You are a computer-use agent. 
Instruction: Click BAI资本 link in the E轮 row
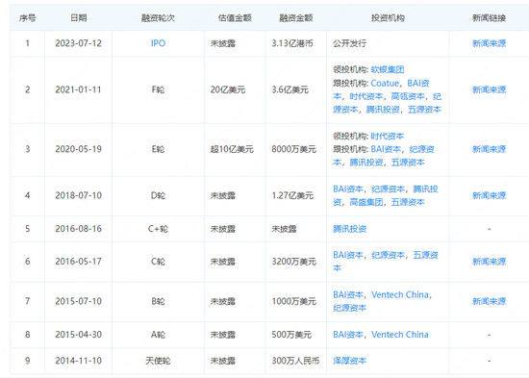tap(386, 149)
